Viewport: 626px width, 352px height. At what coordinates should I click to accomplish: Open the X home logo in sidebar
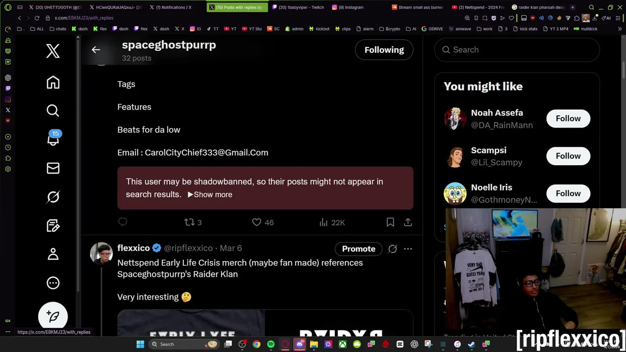click(53, 51)
